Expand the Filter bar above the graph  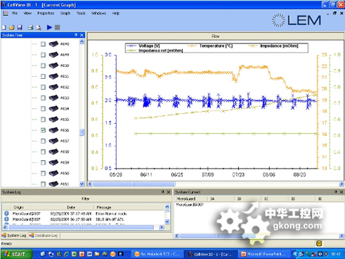tap(215, 36)
